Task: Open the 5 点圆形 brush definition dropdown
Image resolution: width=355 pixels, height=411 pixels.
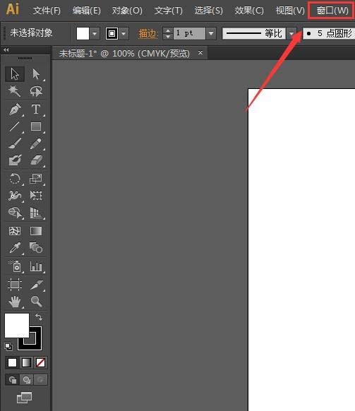Action: (x=329, y=34)
